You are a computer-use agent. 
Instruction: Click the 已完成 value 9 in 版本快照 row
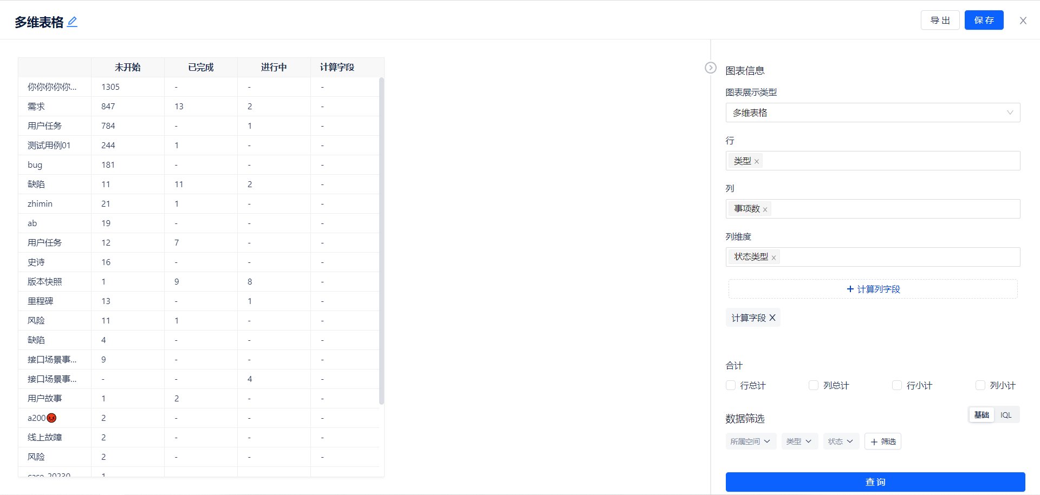[177, 281]
